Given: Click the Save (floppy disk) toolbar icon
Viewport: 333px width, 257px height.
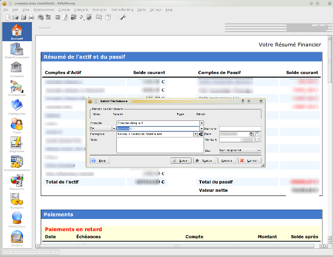Looking at the screenshot, I should [x=23, y=17].
